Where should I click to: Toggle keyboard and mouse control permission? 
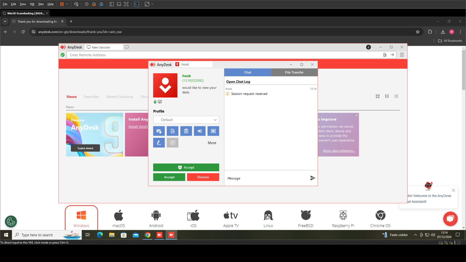pos(159,131)
